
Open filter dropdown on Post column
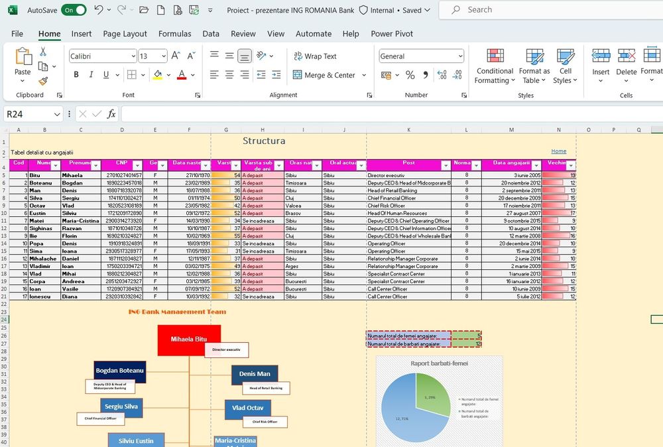tap(446, 166)
